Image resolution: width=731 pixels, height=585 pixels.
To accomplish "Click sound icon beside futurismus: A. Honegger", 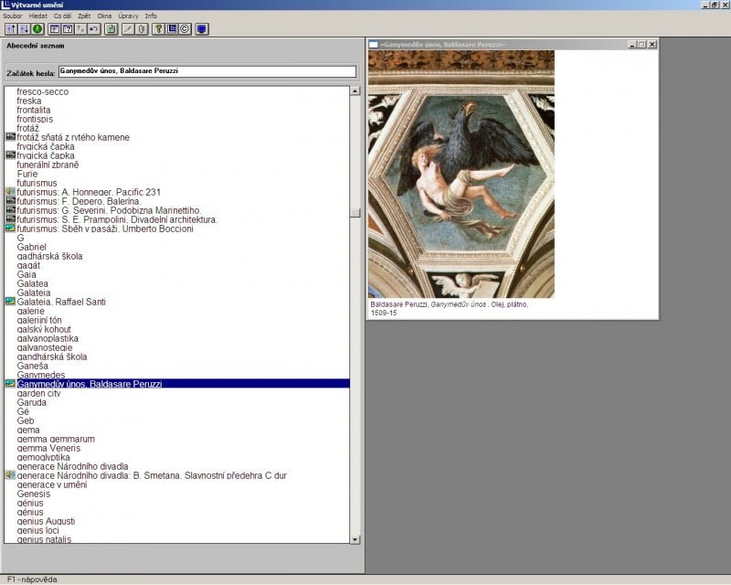I will pos(10,192).
